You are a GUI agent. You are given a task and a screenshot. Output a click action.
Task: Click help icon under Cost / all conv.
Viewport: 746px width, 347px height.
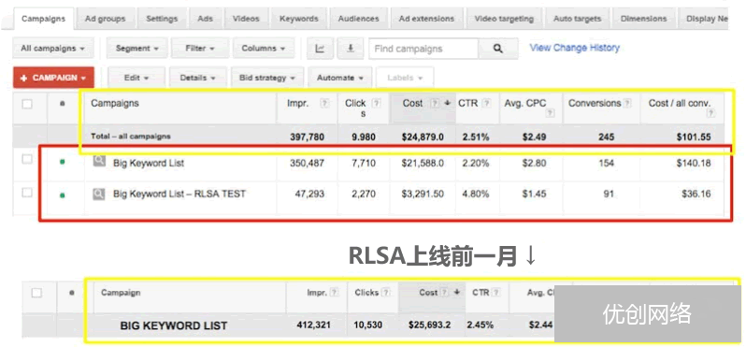coord(710,113)
